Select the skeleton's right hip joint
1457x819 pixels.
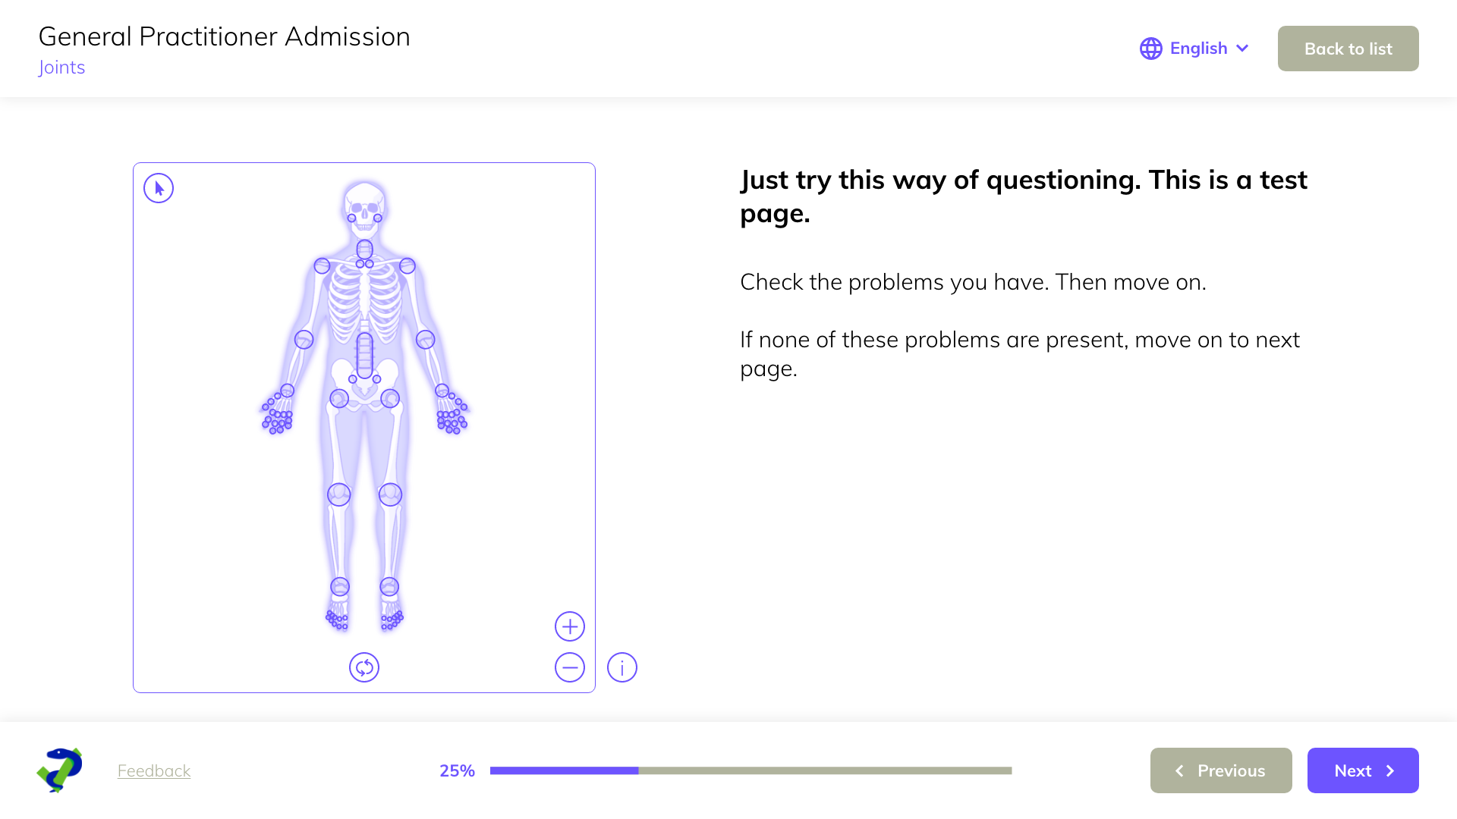339,398
